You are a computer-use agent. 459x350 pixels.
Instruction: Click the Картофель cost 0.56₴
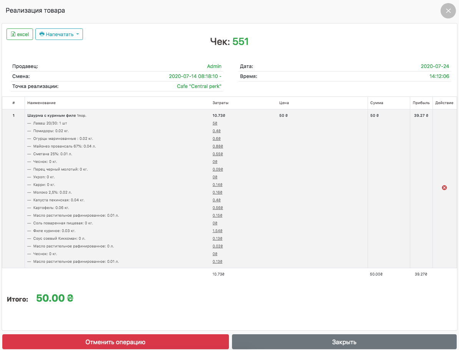click(x=217, y=207)
